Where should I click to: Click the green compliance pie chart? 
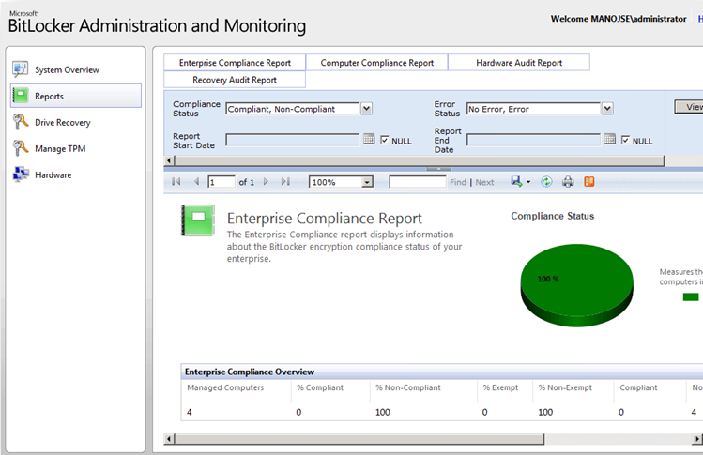pyautogui.click(x=577, y=285)
